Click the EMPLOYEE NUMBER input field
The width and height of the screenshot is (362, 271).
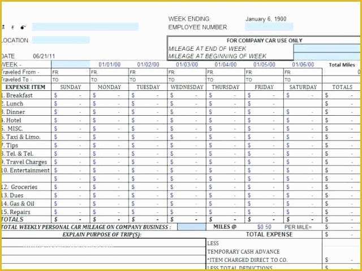click(x=269, y=27)
